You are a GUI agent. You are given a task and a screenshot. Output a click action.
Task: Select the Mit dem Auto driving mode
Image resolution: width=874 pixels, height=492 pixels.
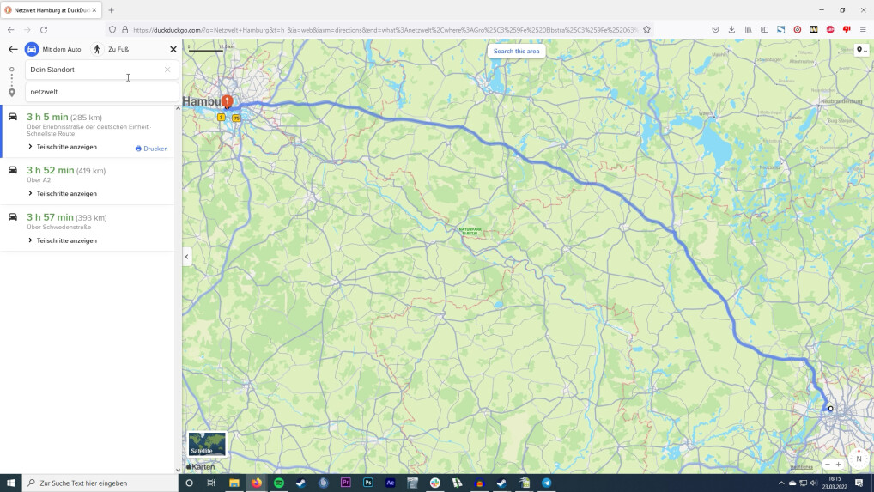53,49
